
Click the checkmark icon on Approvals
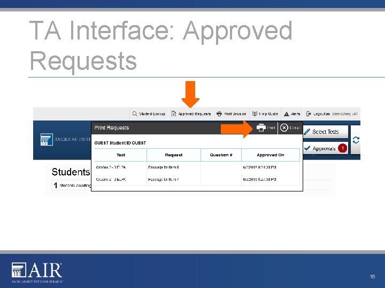(x=307, y=148)
